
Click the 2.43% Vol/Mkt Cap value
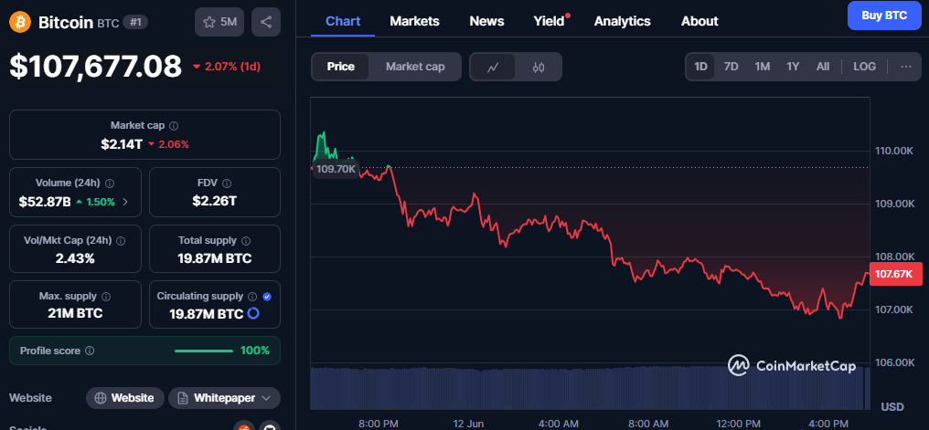click(75, 258)
